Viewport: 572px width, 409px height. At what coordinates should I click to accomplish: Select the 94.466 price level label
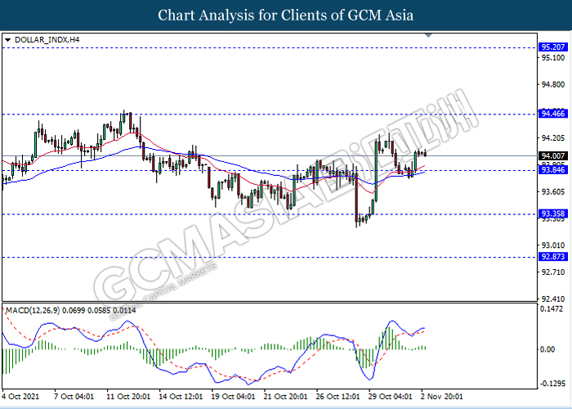pyautogui.click(x=553, y=114)
